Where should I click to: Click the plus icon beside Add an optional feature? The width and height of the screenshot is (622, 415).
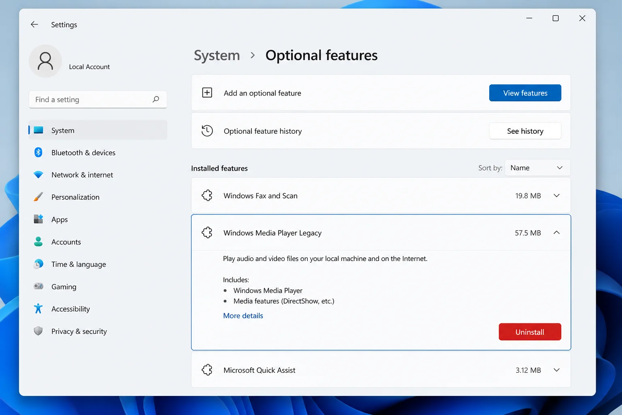pyautogui.click(x=207, y=93)
